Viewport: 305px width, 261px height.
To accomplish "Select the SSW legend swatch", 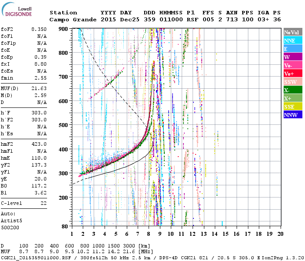I will click(x=293, y=82).
